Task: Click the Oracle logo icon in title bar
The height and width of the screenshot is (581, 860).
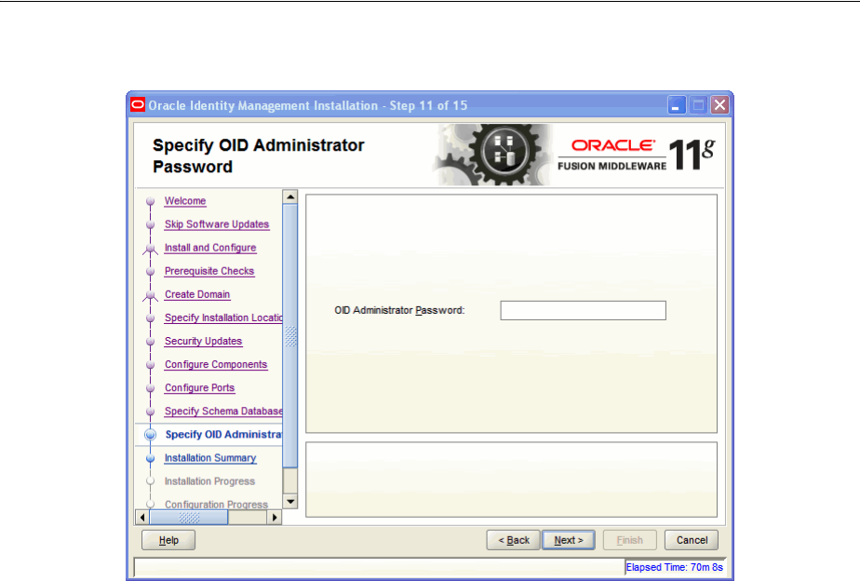Action: pyautogui.click(x=138, y=105)
